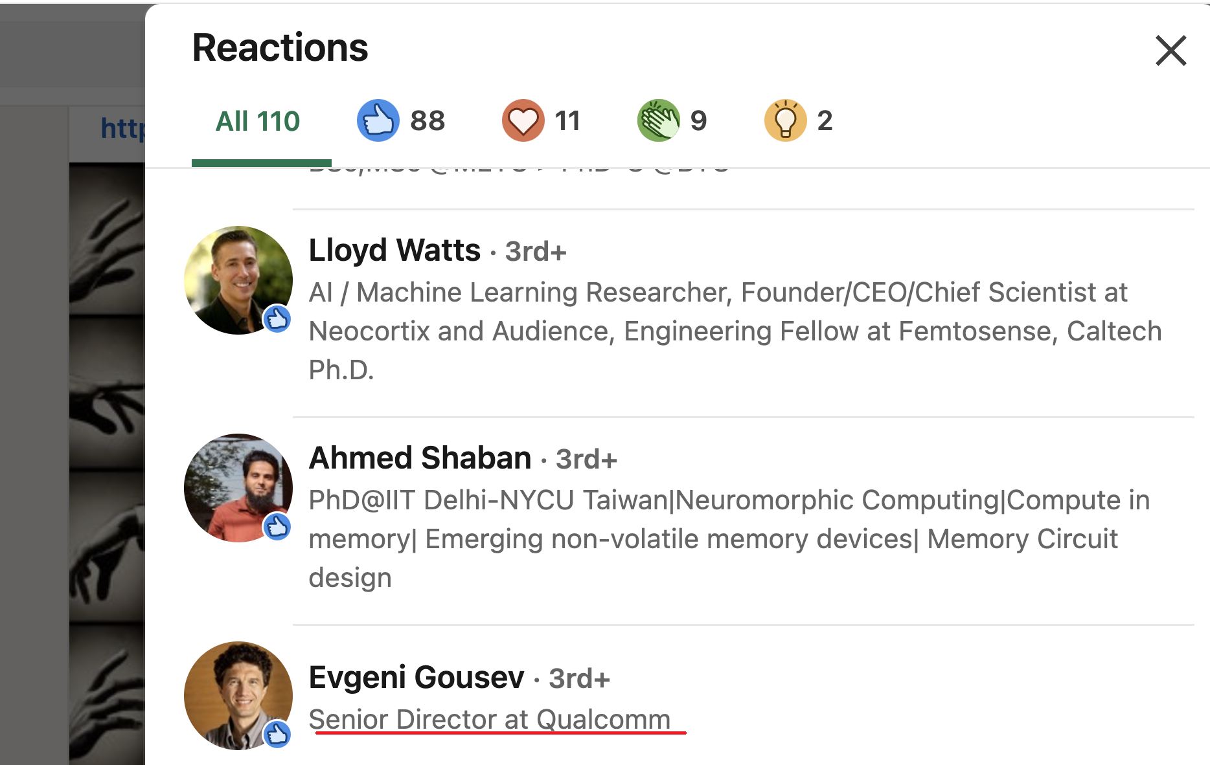The width and height of the screenshot is (1210, 765).
Task: Click the partially hidden http link behind dialog
Action: pos(122,128)
